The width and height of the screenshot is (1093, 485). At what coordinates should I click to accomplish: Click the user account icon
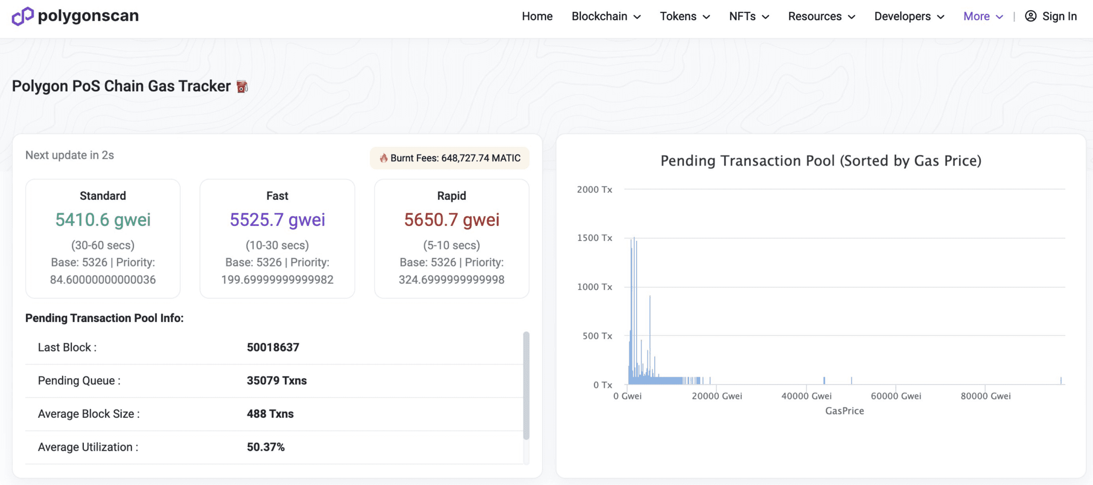[x=1031, y=17]
